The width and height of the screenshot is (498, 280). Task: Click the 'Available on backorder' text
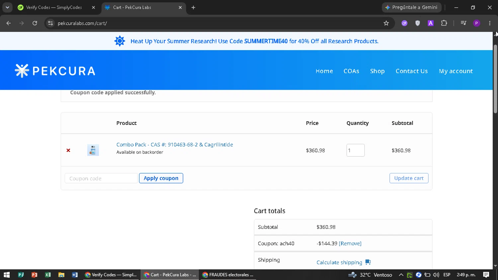click(140, 152)
